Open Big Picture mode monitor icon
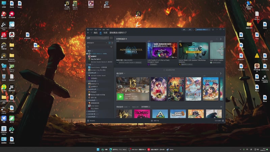The image size is (270, 152). point(213,30)
